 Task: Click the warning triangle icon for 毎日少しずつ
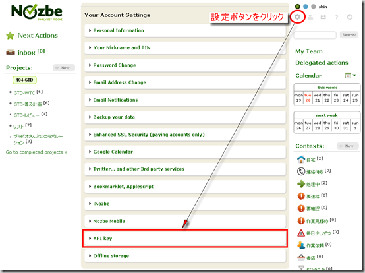tap(301, 233)
